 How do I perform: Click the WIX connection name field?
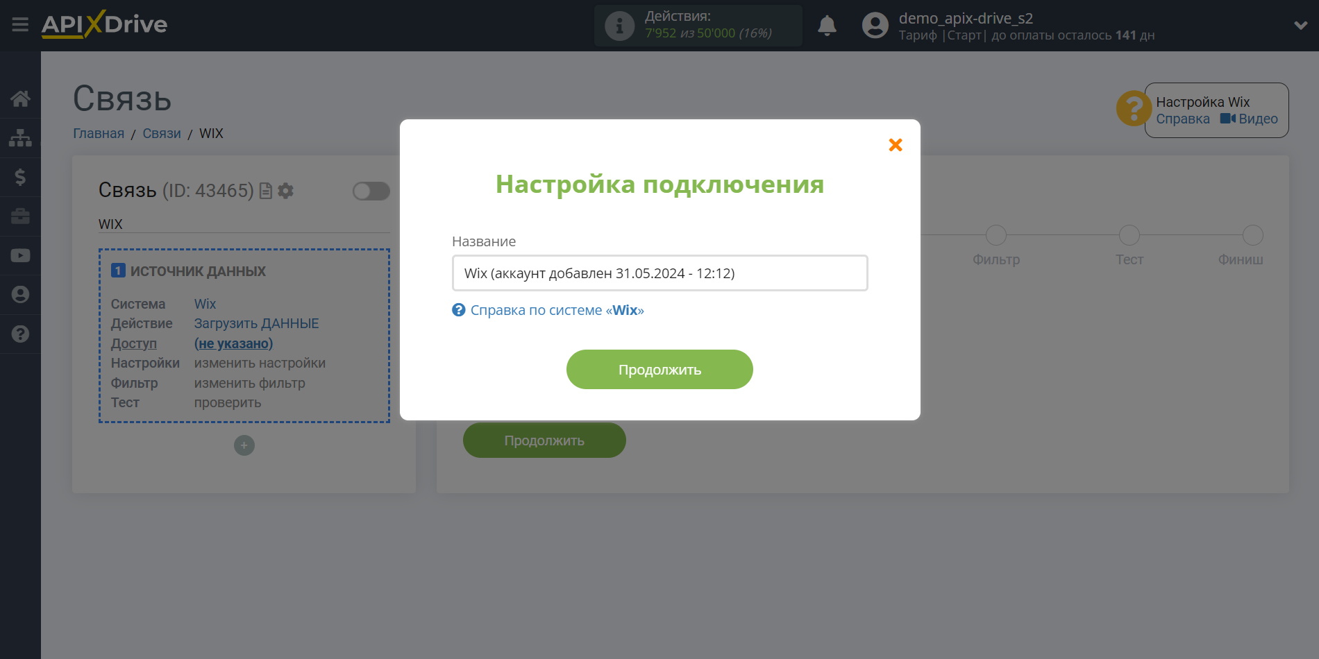pyautogui.click(x=244, y=224)
